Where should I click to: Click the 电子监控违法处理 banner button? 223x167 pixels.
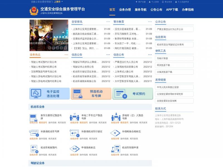(49, 94)
